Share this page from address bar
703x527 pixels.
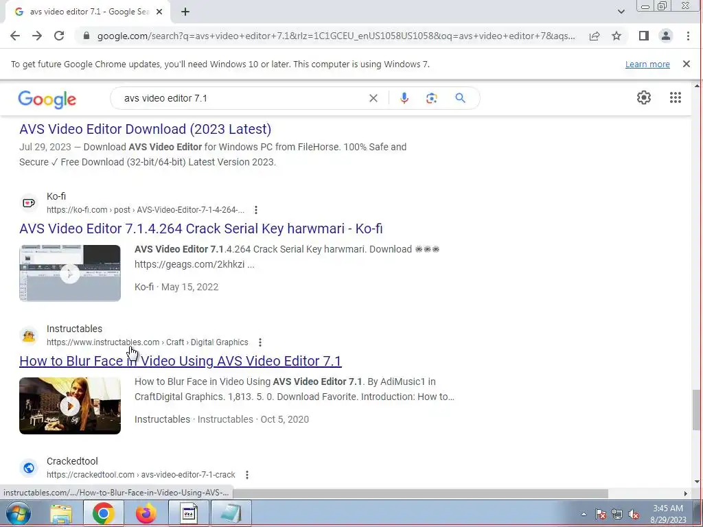click(595, 36)
